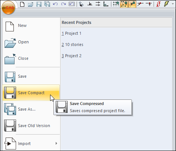The width and height of the screenshot is (176, 151).
Task: Click the Import menu entry
Action: [x=31, y=144]
